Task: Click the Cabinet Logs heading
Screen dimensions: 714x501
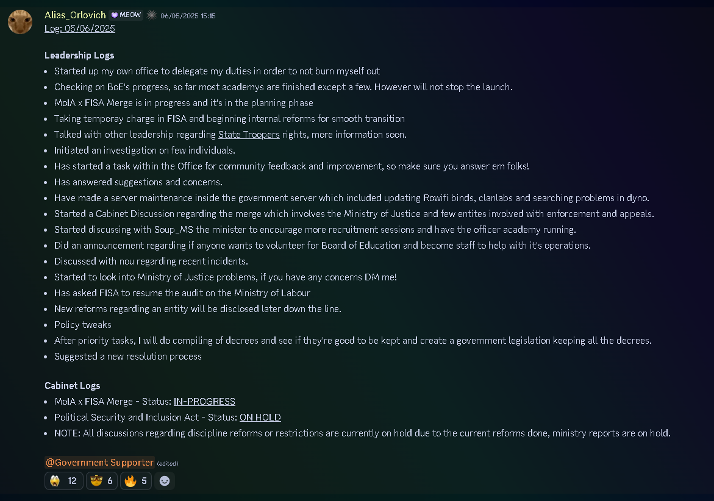Action: coord(73,386)
